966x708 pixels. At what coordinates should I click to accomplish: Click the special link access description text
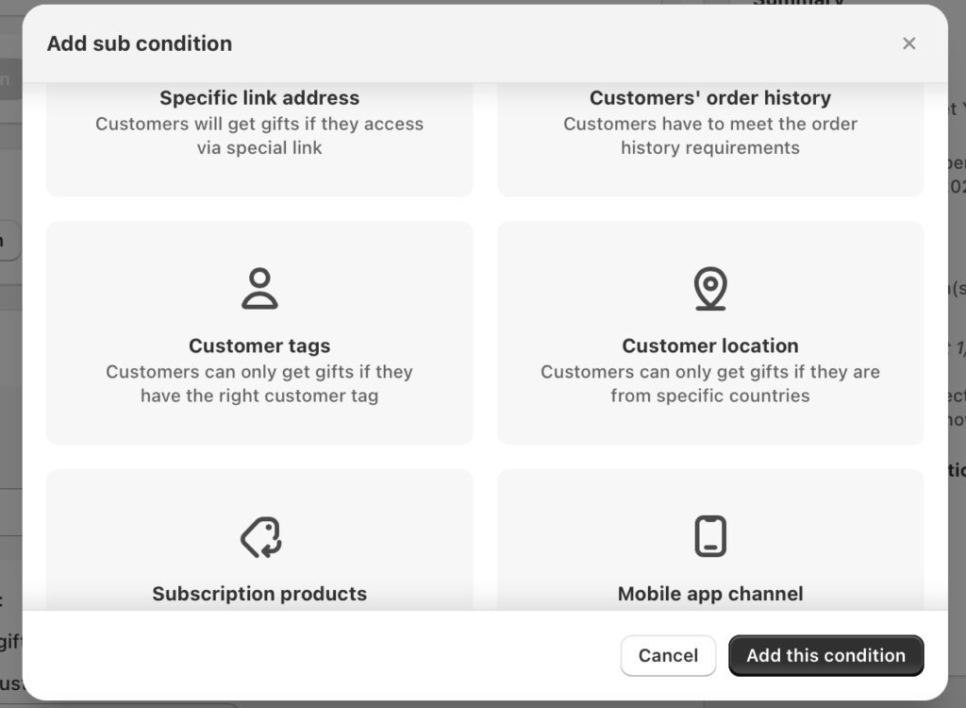point(259,136)
